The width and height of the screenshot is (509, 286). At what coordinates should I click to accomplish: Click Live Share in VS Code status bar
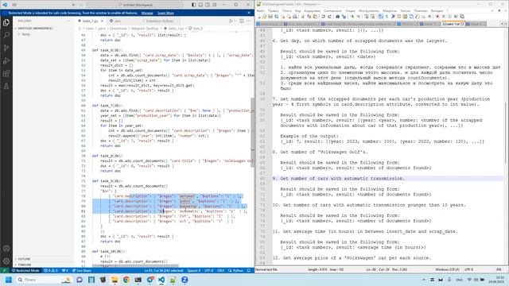pos(81,270)
